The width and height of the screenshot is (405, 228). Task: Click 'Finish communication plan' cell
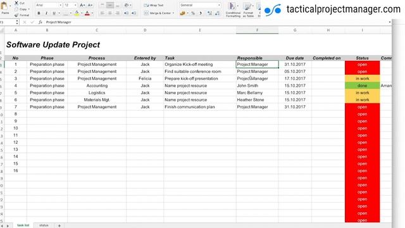tap(200, 107)
